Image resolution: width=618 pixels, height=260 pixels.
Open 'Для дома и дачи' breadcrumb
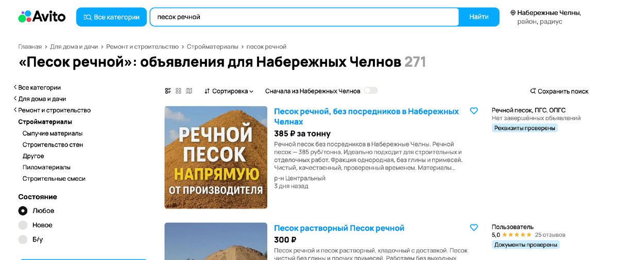74,47
